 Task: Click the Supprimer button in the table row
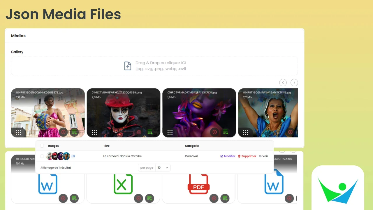[247, 156]
